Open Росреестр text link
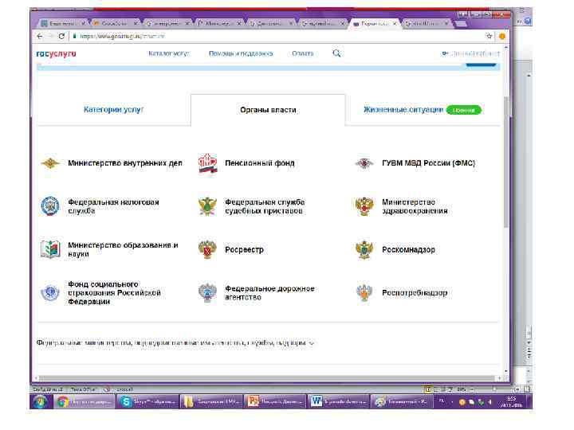Image resolution: width=574 pixels, height=430 pixels. point(244,250)
